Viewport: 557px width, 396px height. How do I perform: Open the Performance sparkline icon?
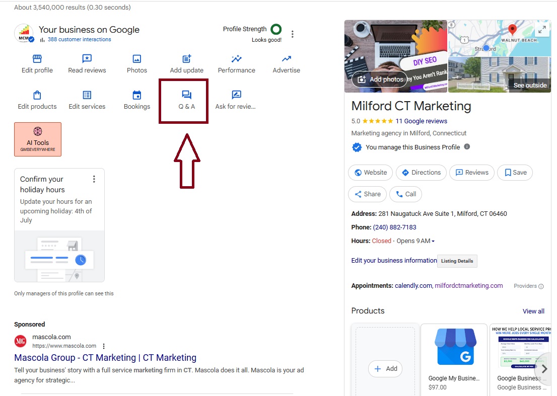click(236, 59)
